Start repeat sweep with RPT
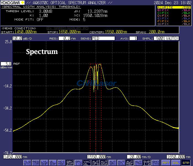Image resolution: width=193 pixels, height=166 pixels. tap(166, 163)
